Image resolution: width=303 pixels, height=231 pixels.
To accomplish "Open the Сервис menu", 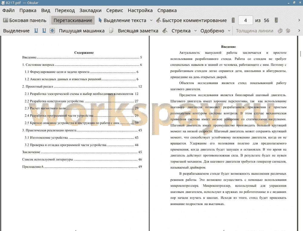I will [x=115, y=10].
